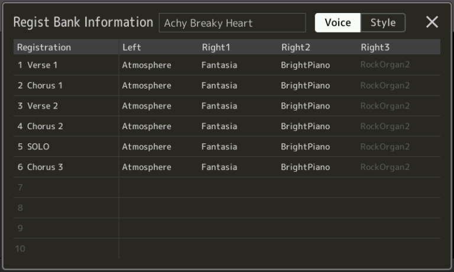Image resolution: width=454 pixels, height=272 pixels.
Task: Click Fantasia voice in Chorus 1 row
Action: (x=219, y=86)
